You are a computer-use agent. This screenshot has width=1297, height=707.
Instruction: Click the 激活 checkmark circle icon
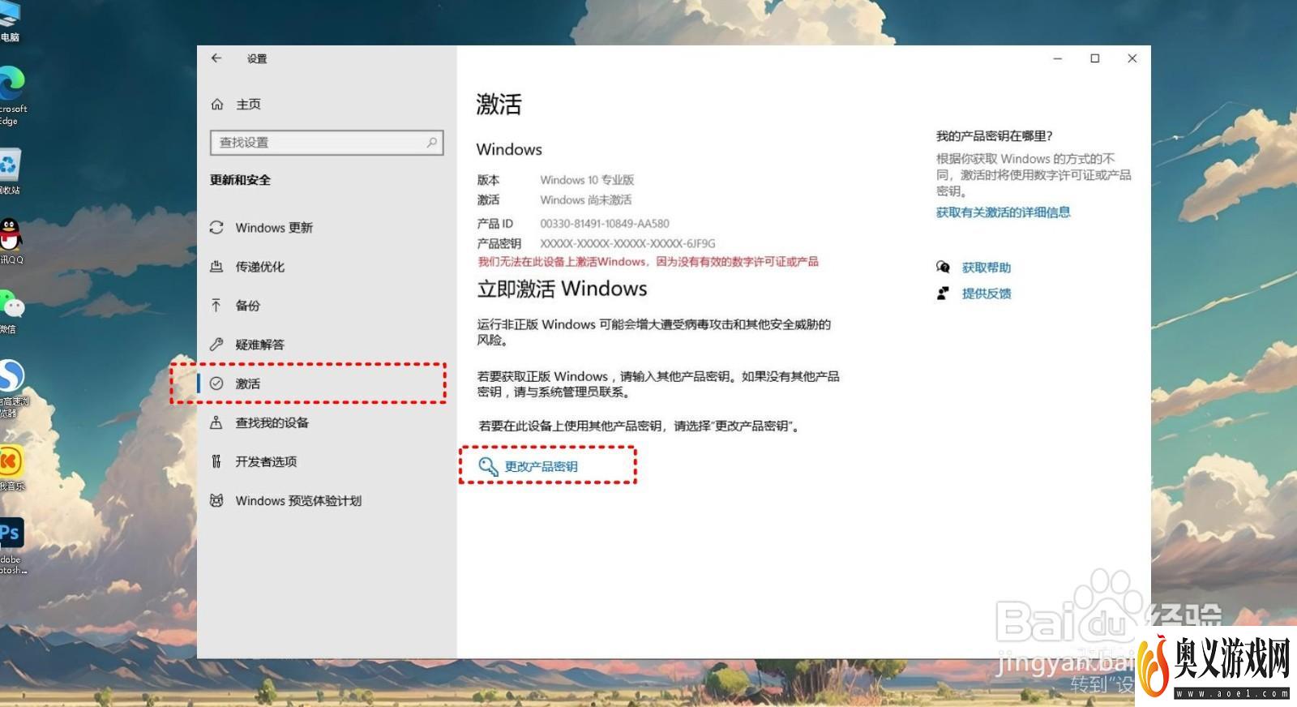(x=216, y=383)
